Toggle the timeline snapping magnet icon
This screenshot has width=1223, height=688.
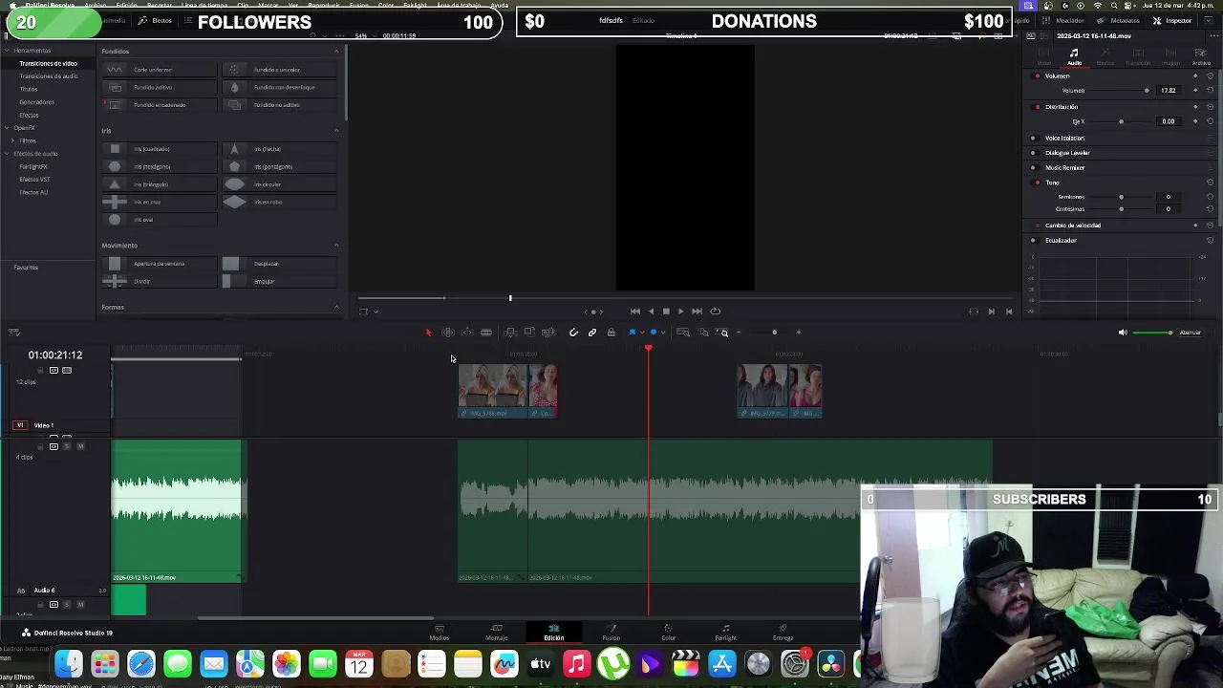pos(573,333)
